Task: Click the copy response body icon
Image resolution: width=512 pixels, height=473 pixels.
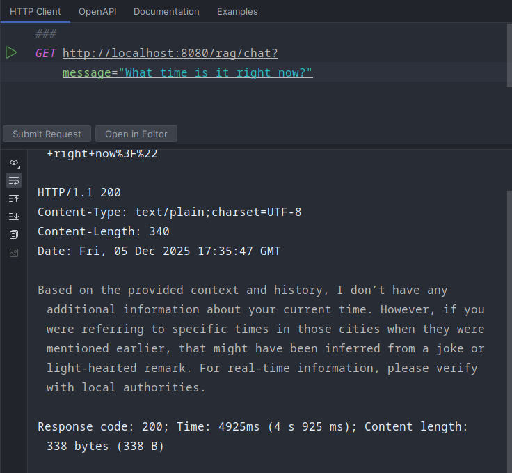Action: tap(14, 235)
